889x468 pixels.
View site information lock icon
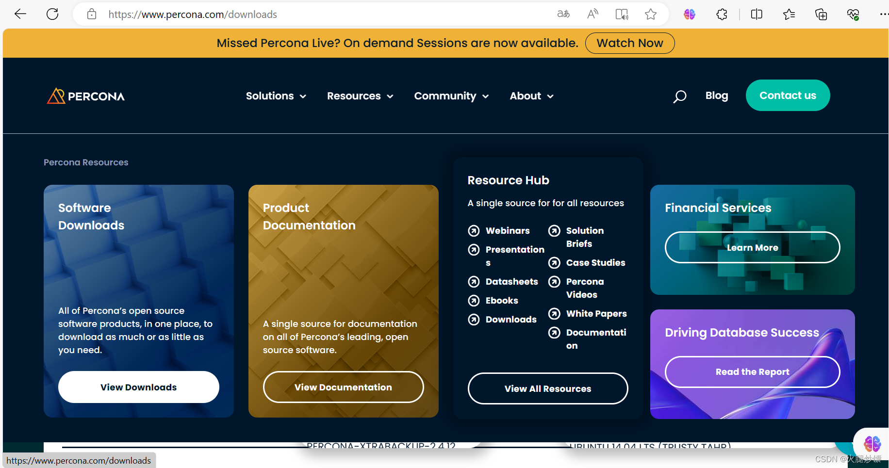pos(92,14)
